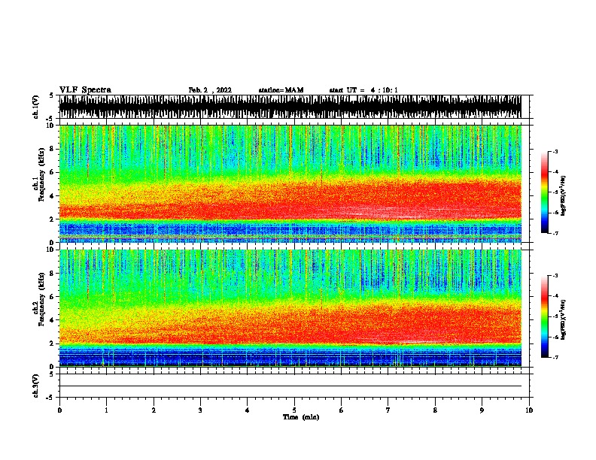Click the "VLF Spectra" plot title
The image size is (596, 460).
pyautogui.click(x=85, y=90)
